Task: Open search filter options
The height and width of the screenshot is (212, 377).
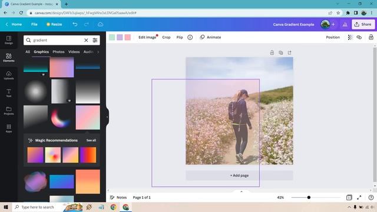Action: click(x=95, y=40)
